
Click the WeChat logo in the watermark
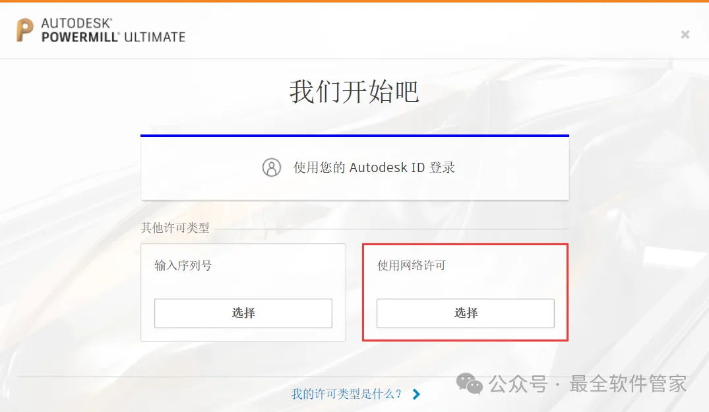[x=470, y=384]
